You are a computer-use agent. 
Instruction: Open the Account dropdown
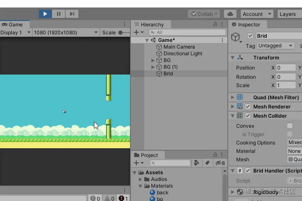(257, 14)
